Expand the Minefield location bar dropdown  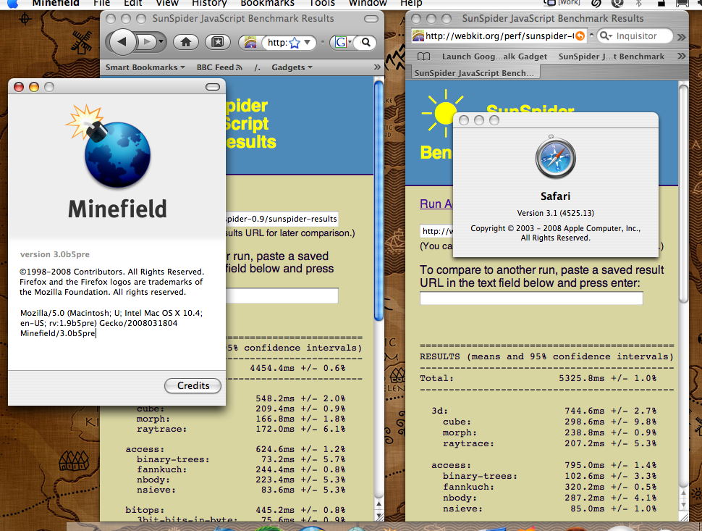307,42
